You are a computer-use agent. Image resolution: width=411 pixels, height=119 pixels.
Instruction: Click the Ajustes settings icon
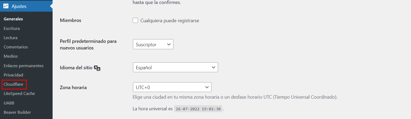(x=6, y=6)
